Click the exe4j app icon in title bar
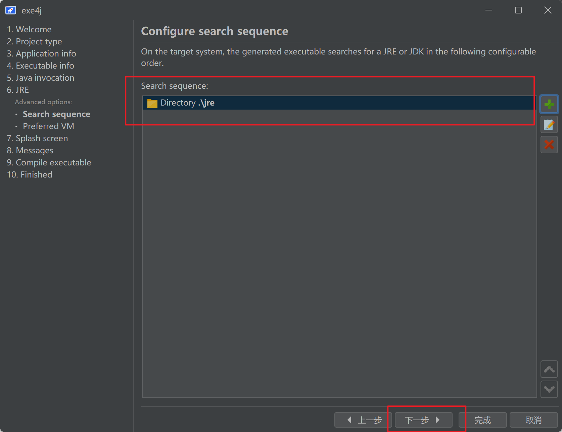Screen dimensions: 562x432 point(10,10)
